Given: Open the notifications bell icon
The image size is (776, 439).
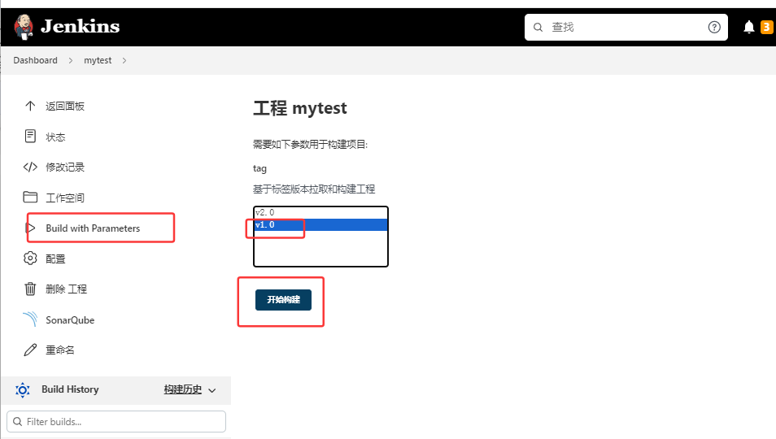Looking at the screenshot, I should click(x=749, y=27).
